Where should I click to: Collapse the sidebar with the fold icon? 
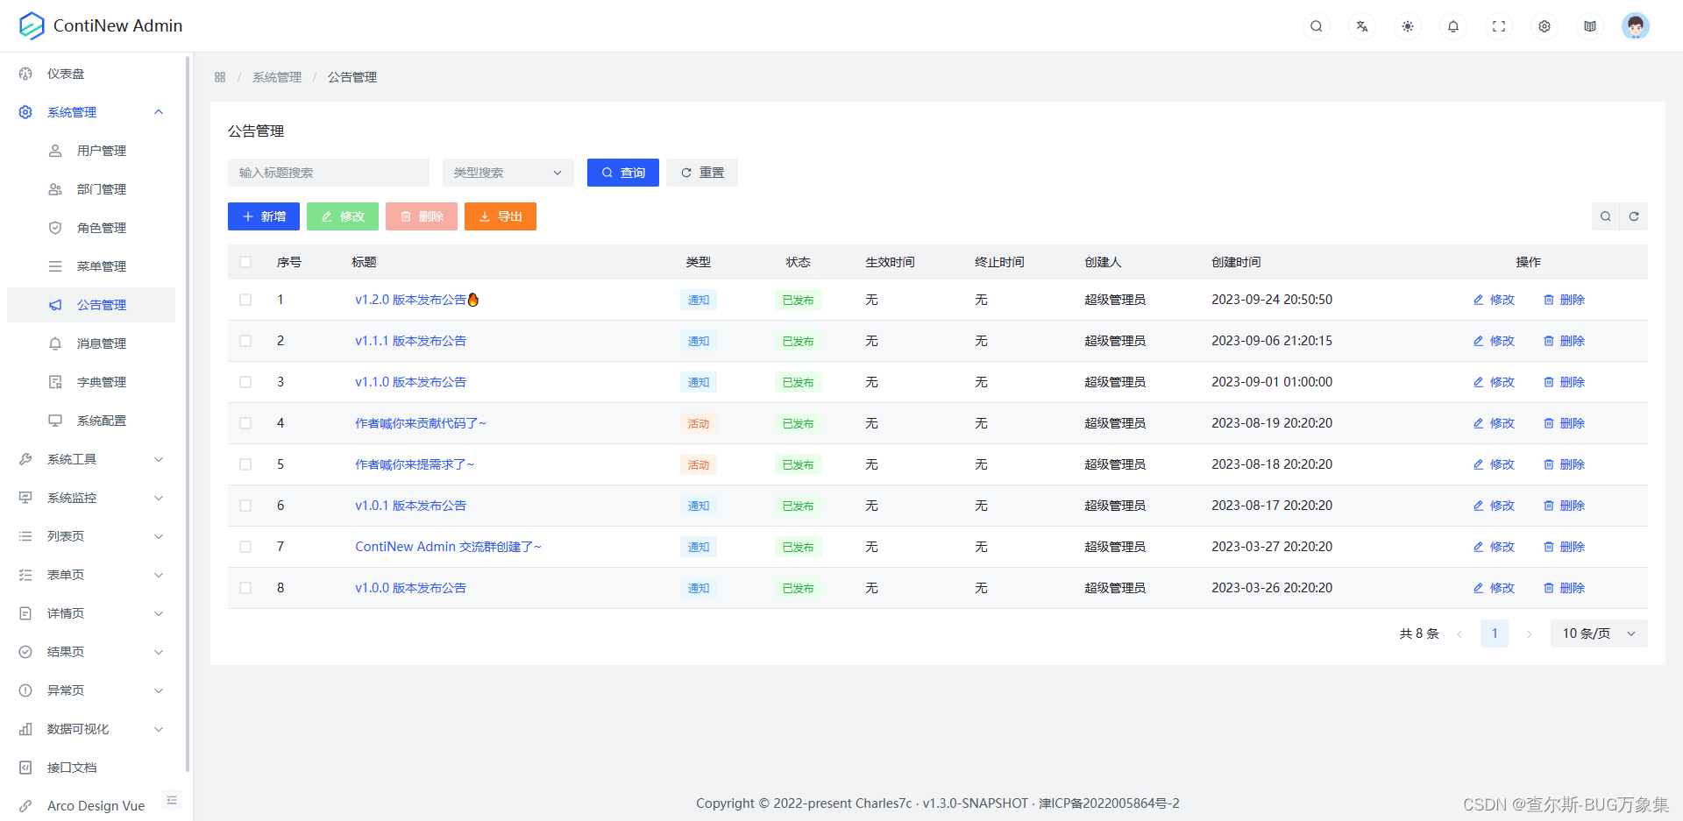[x=172, y=800]
